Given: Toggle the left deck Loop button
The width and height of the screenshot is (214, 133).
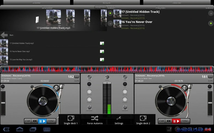Looking at the screenshot, I should [89, 84].
